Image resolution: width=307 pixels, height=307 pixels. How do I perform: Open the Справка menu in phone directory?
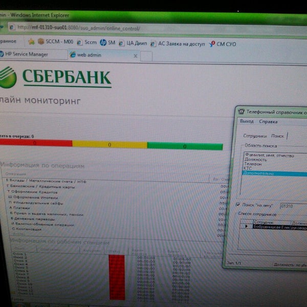coord(268,122)
